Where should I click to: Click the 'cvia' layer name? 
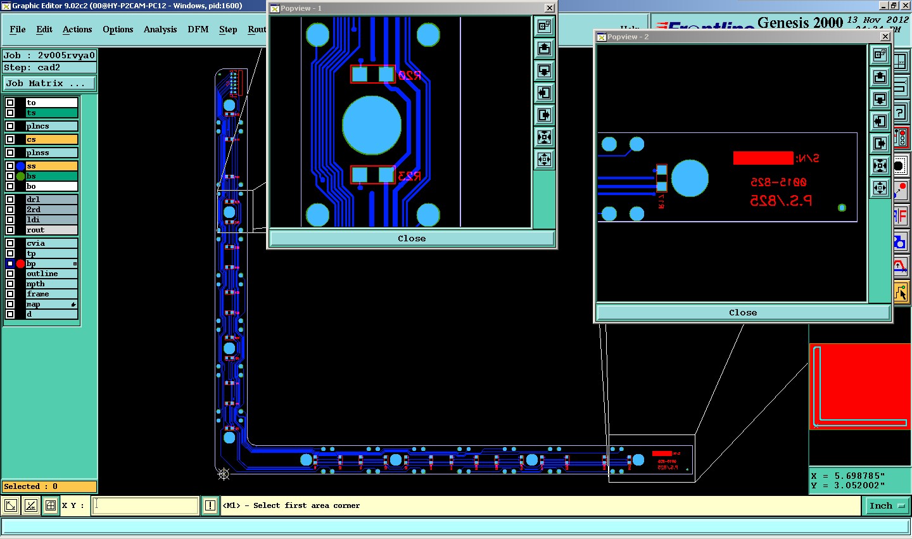pyautogui.click(x=51, y=243)
